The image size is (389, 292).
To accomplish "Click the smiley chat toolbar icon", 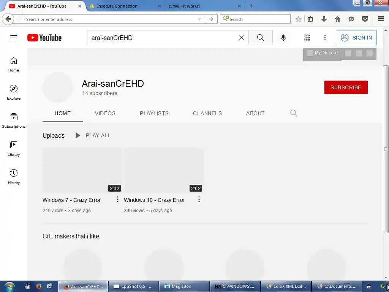I will click(351, 19).
